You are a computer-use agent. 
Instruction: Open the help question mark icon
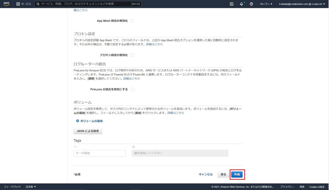251,4
